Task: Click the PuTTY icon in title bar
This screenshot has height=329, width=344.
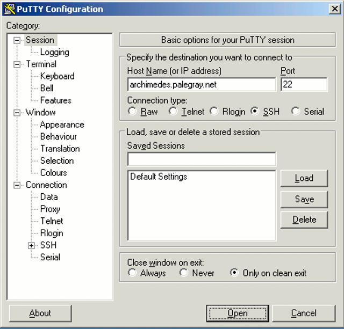Action: tap(8, 9)
